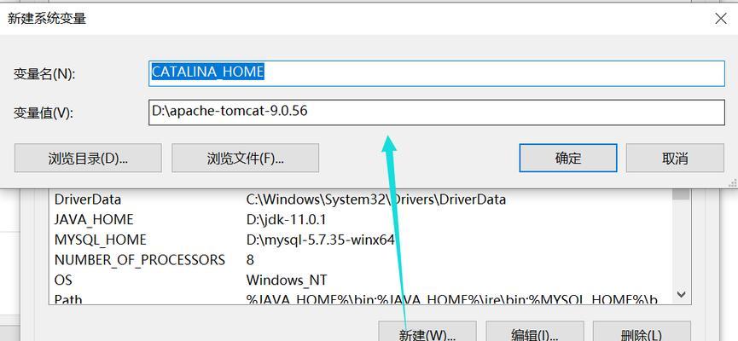Image resolution: width=738 pixels, height=341 pixels.
Task: Cancel the dialog with 取消
Action: point(675,158)
